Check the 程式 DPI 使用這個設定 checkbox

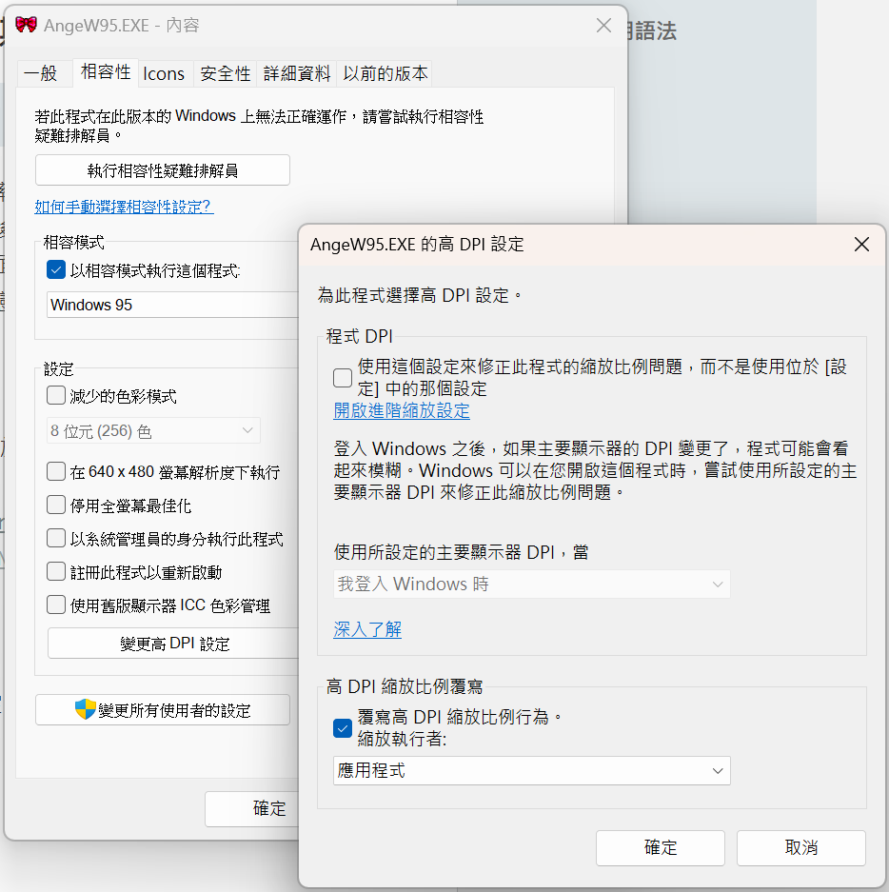click(343, 378)
